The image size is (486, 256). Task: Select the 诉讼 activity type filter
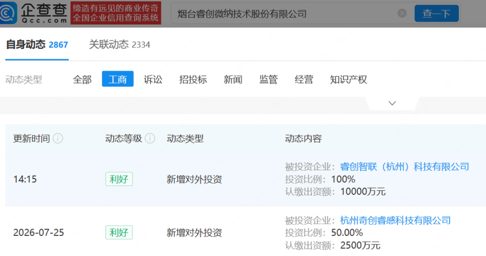click(x=153, y=79)
